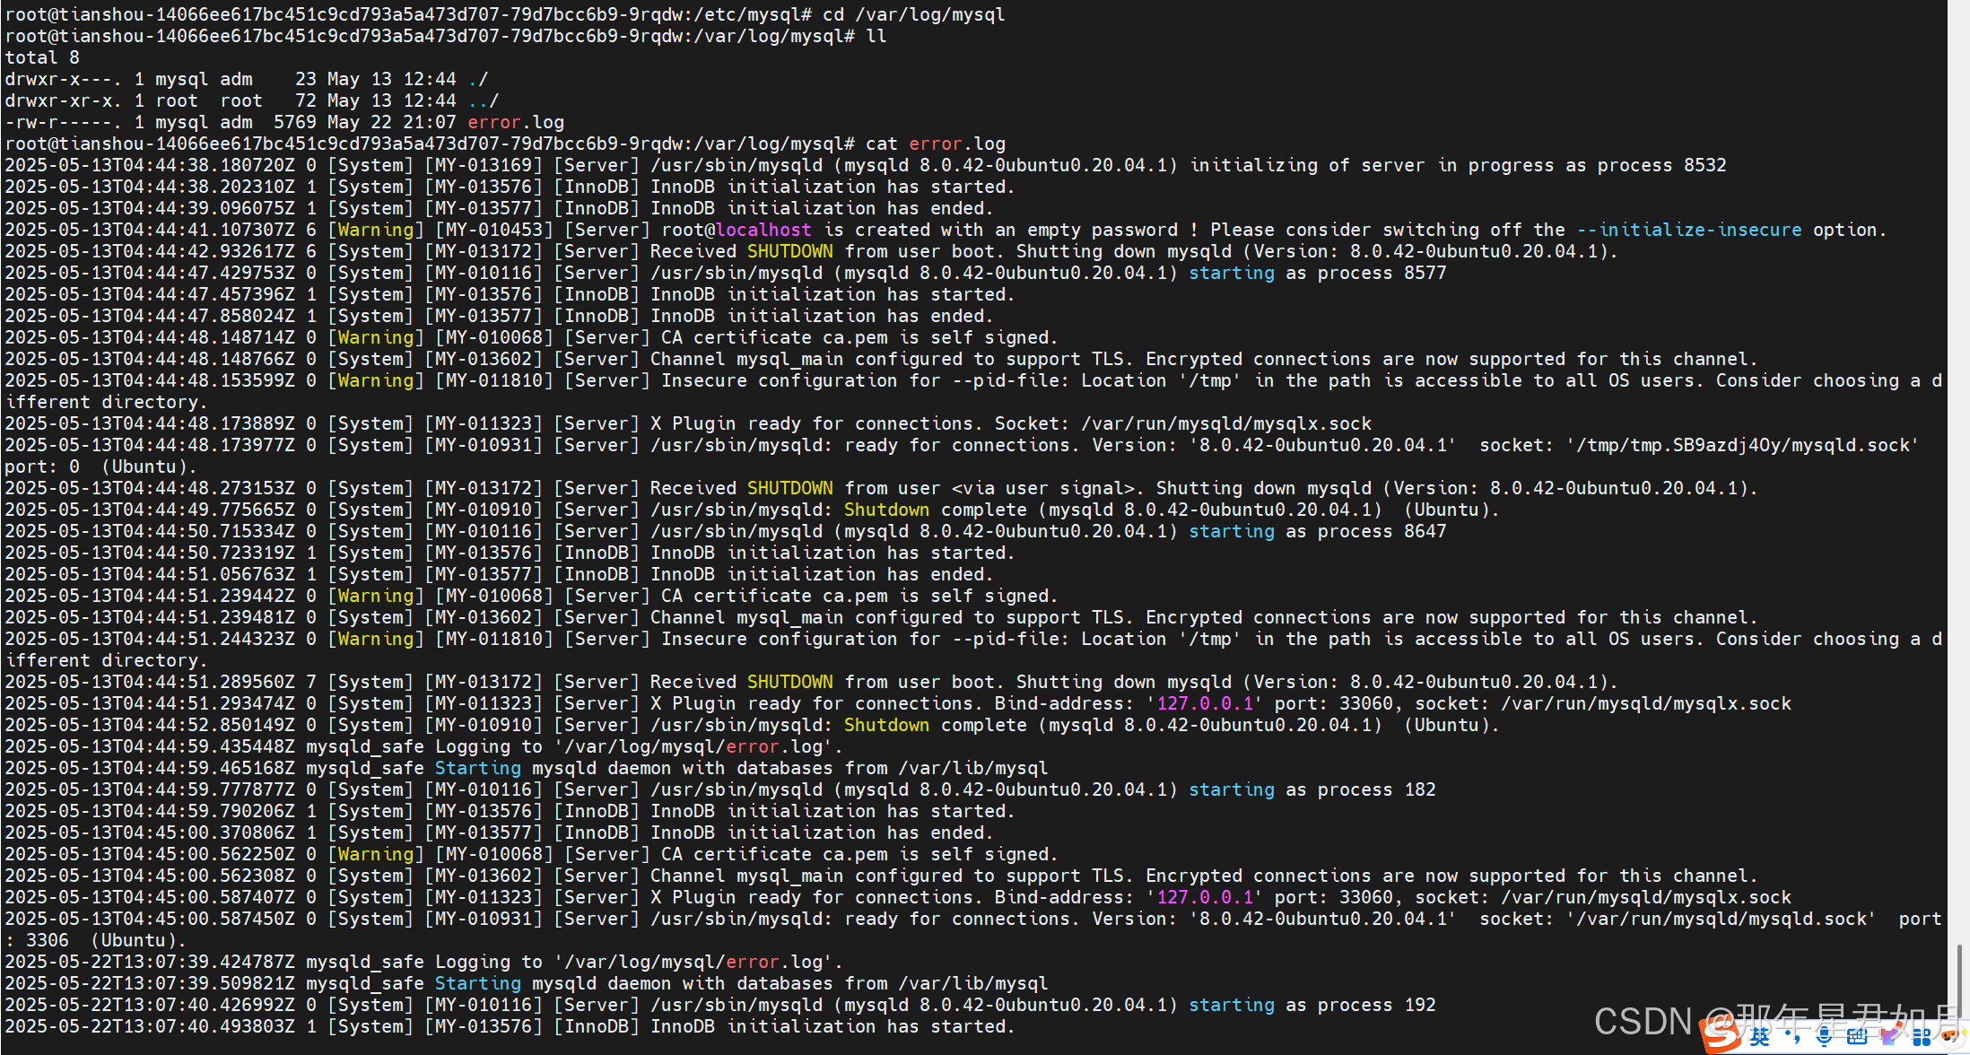Click the first [Warning] tag MY-010453 line
Image resolution: width=1970 pixels, height=1055 pixels.
pyautogui.click(x=375, y=230)
